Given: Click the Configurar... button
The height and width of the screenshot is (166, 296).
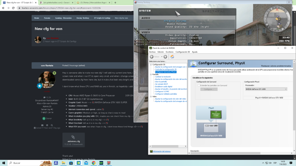Looking at the screenshot, I should point(209,89).
